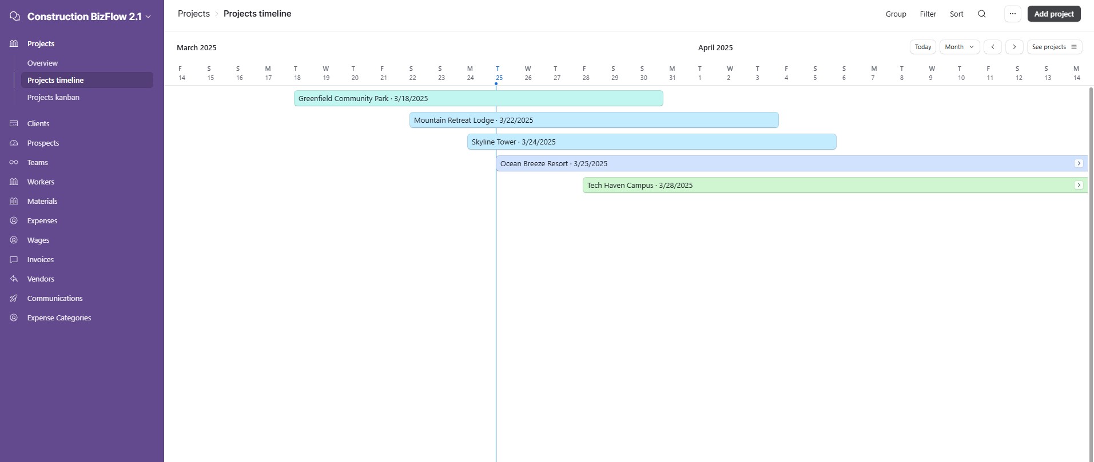Expand Tech Haven Campus bar right arrow
The height and width of the screenshot is (462, 1094).
click(x=1079, y=185)
